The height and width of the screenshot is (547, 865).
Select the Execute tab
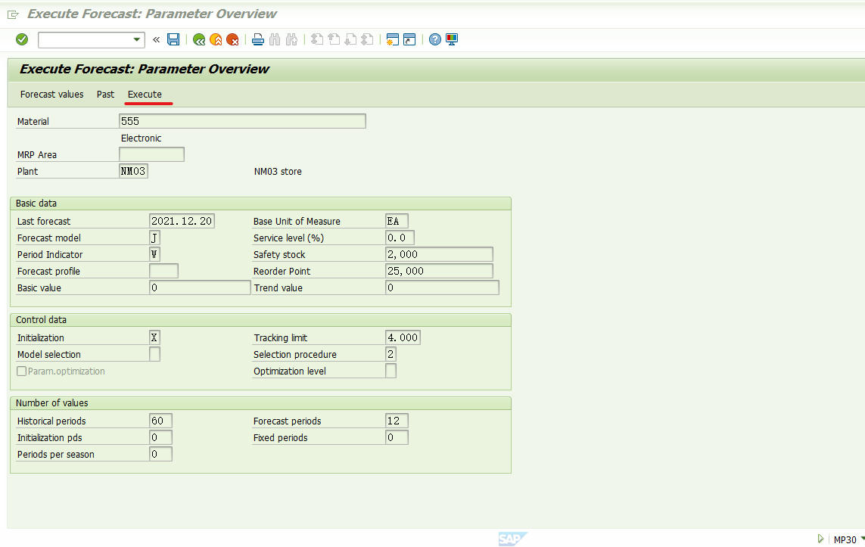145,94
